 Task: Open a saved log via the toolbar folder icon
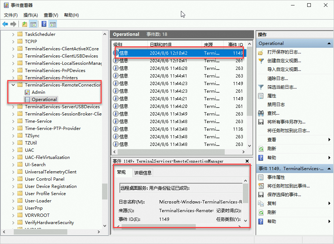pyautogui.click(x=24, y=24)
